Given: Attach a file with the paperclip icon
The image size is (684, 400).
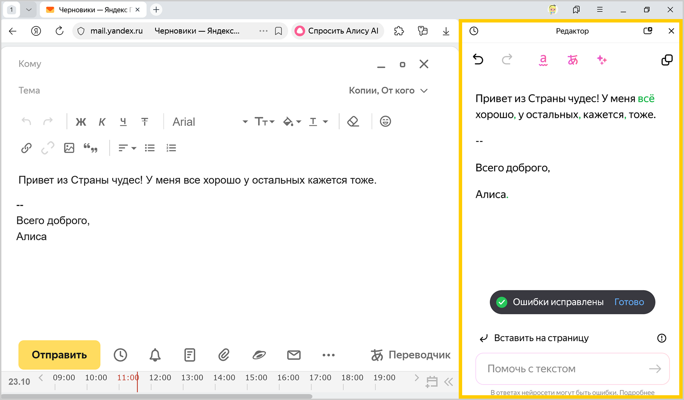Looking at the screenshot, I should coord(224,355).
